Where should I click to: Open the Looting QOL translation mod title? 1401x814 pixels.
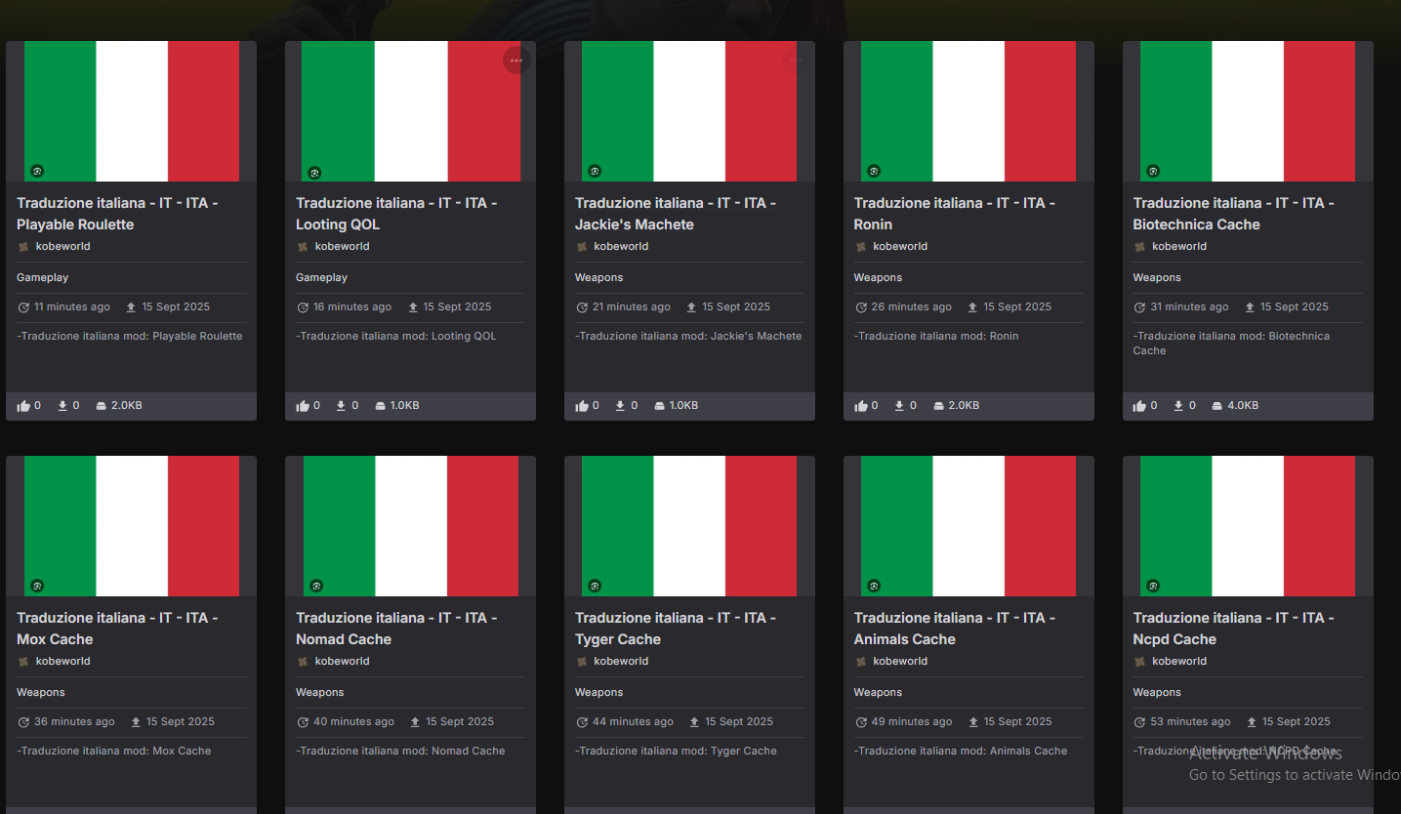(x=396, y=214)
